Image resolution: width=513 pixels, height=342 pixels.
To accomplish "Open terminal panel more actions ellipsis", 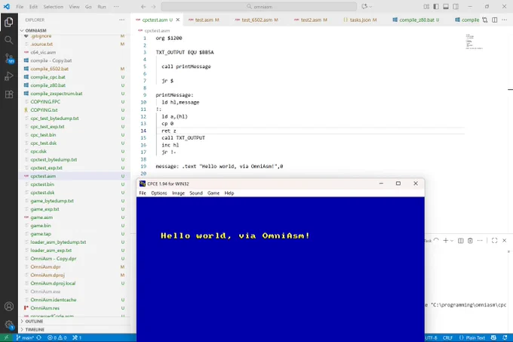I will point(480,241).
